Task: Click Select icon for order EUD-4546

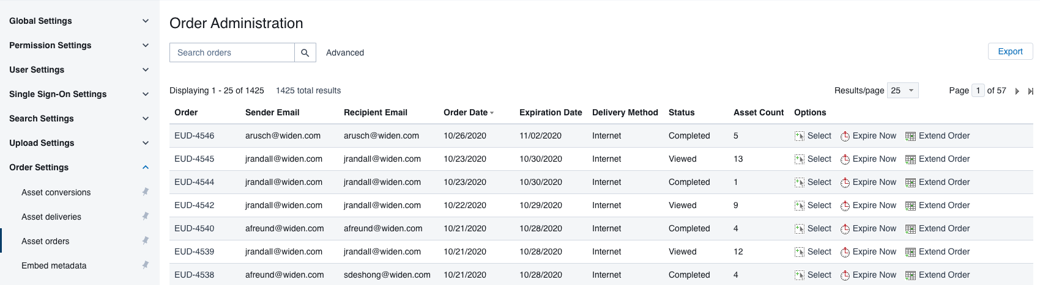Action: (x=800, y=136)
